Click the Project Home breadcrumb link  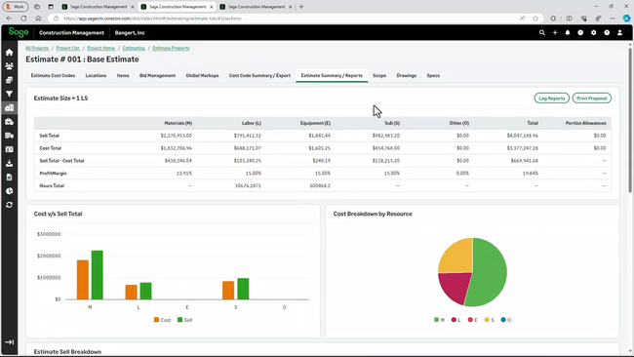tap(101, 48)
